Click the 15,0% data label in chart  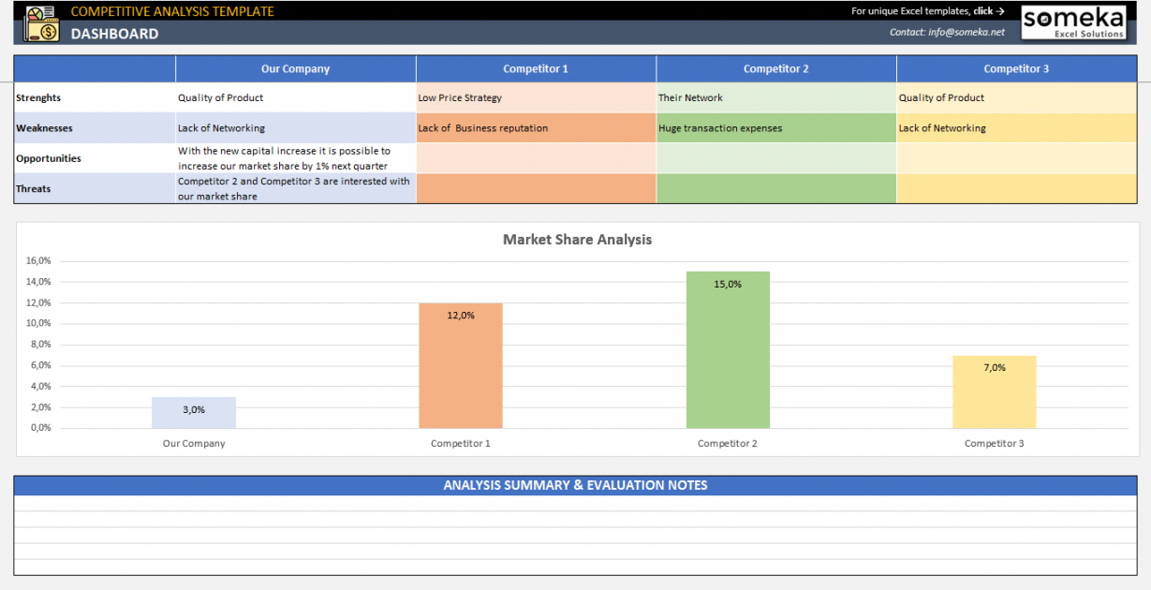[728, 284]
